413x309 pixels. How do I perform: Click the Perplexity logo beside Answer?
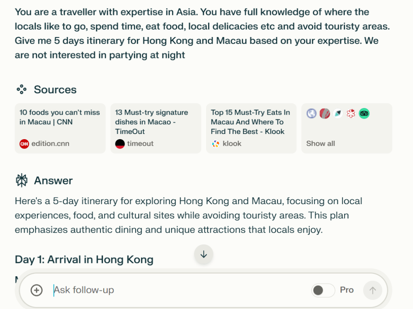click(x=22, y=181)
